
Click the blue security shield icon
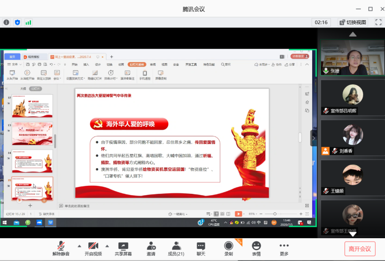(17, 22)
